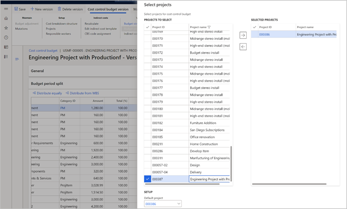Viewport: 347px width, 209px height.
Task: Sort by Project ID column in Projects to select
Action: (x=159, y=27)
